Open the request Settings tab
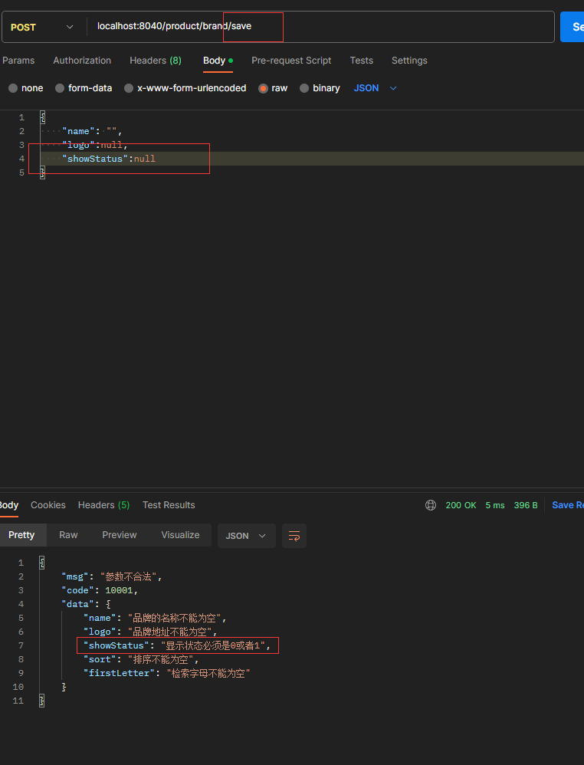Screen dimensions: 584x765 [409, 61]
